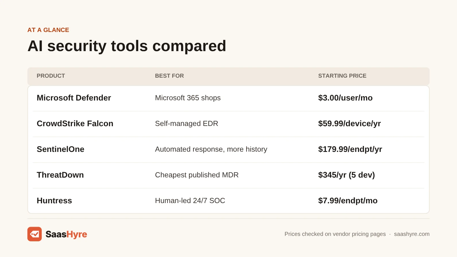Click the BEST FOR column header
This screenshot has height=257, width=457.
[169, 76]
